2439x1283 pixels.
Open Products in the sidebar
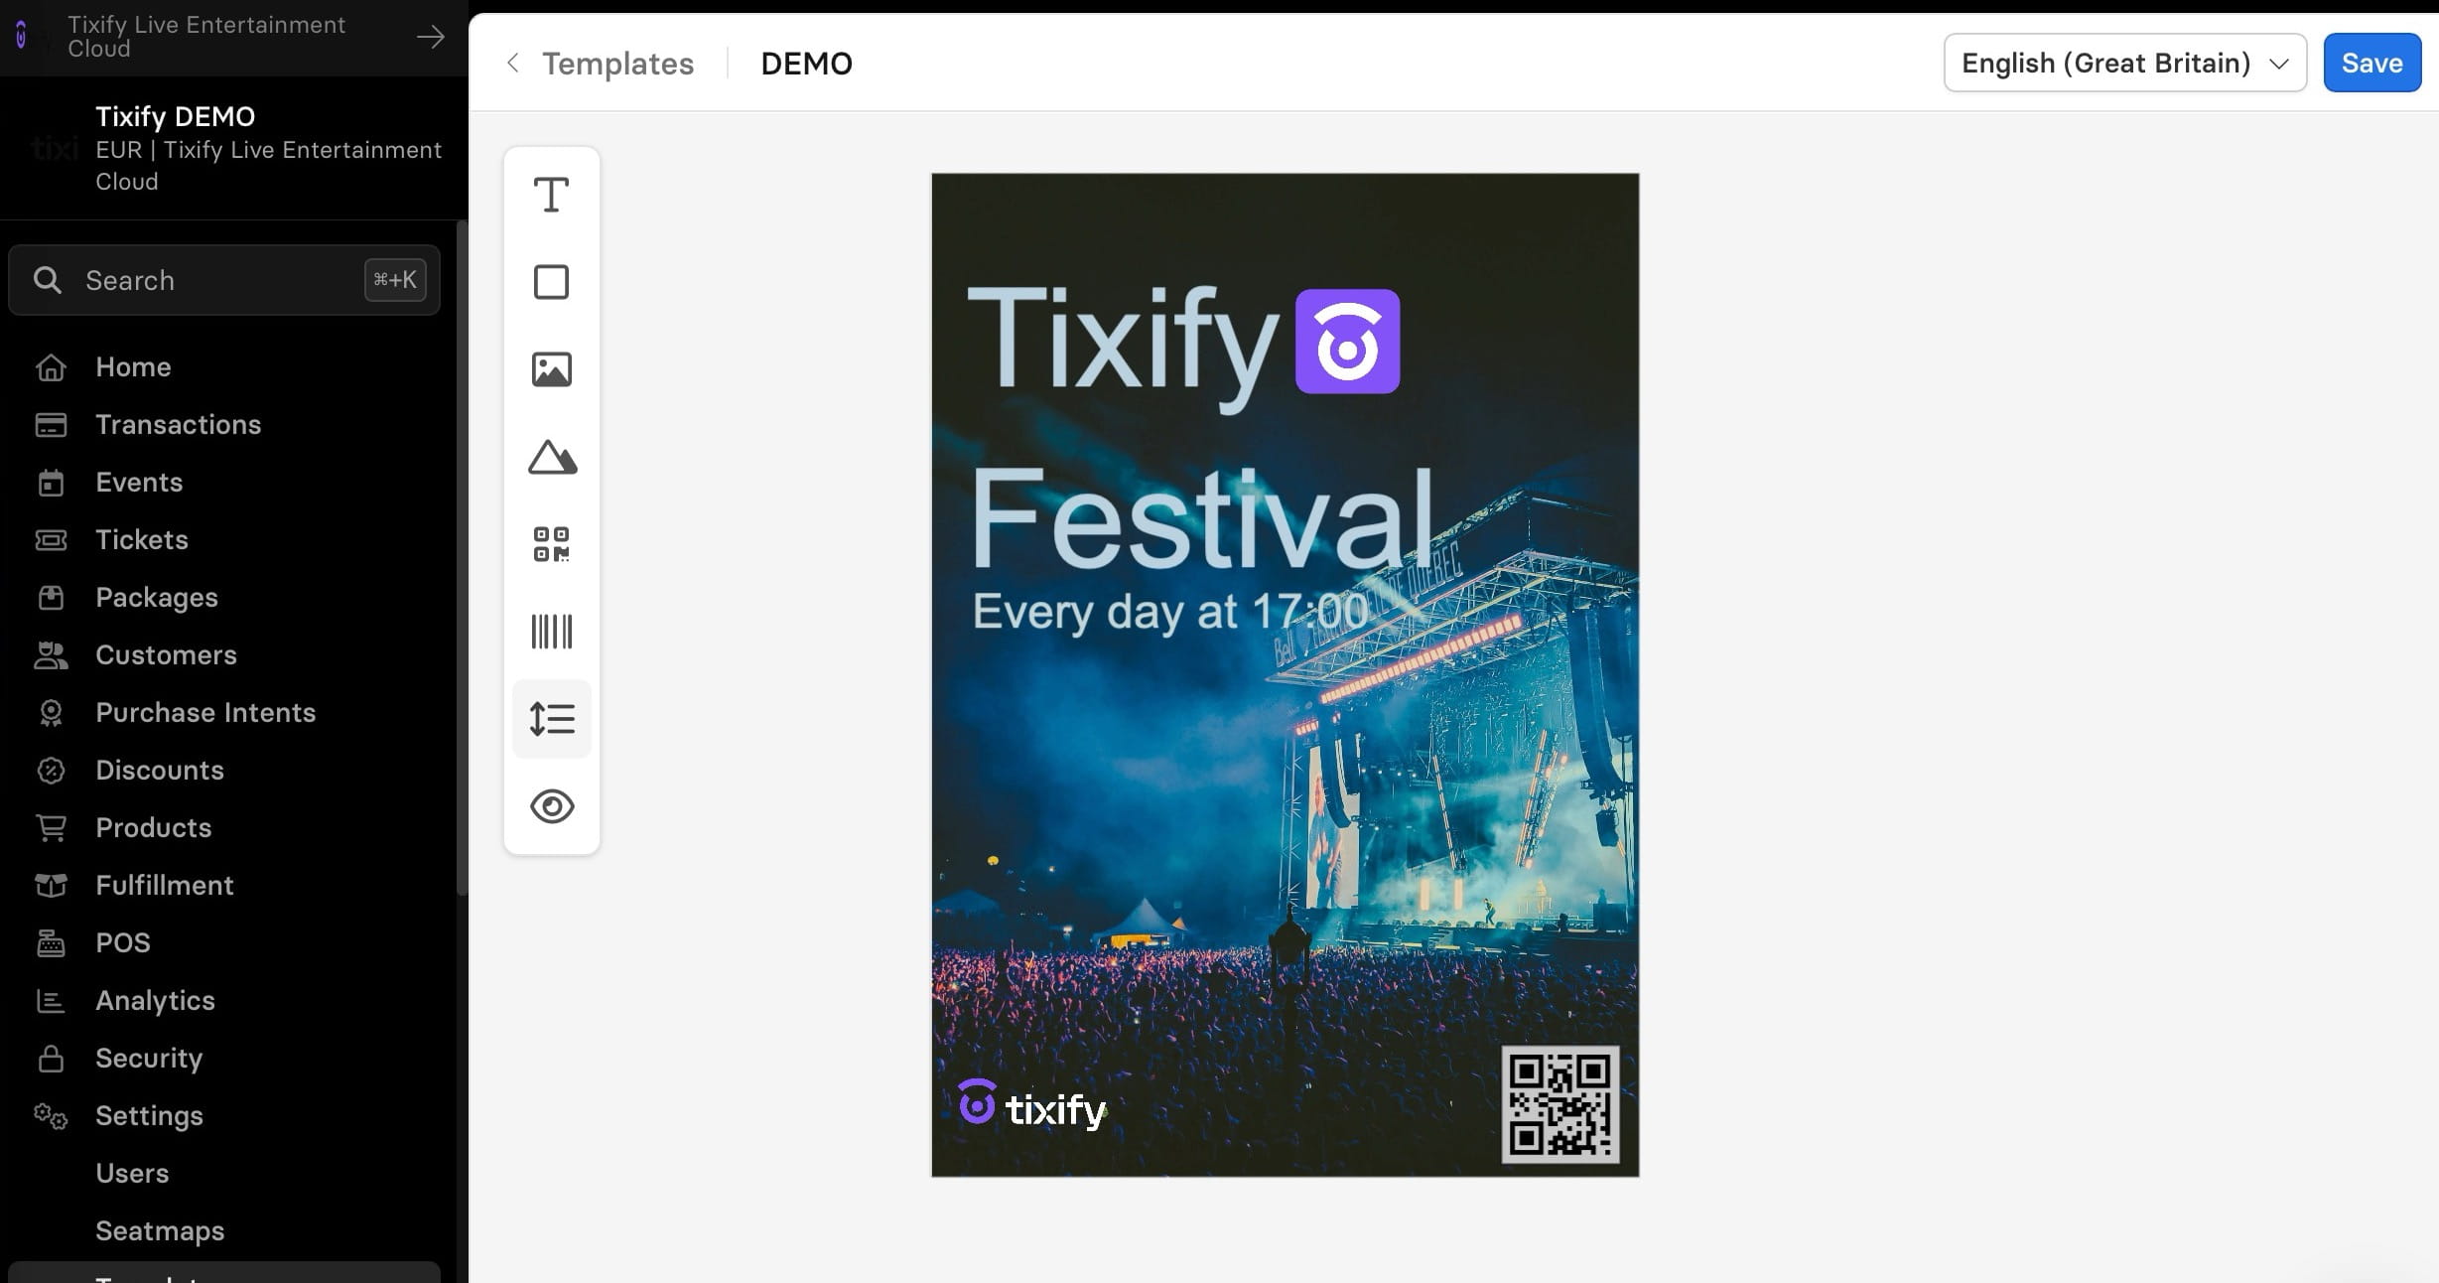coord(154,828)
